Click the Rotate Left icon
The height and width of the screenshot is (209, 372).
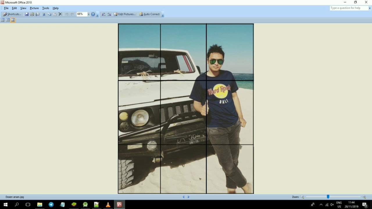(103, 14)
